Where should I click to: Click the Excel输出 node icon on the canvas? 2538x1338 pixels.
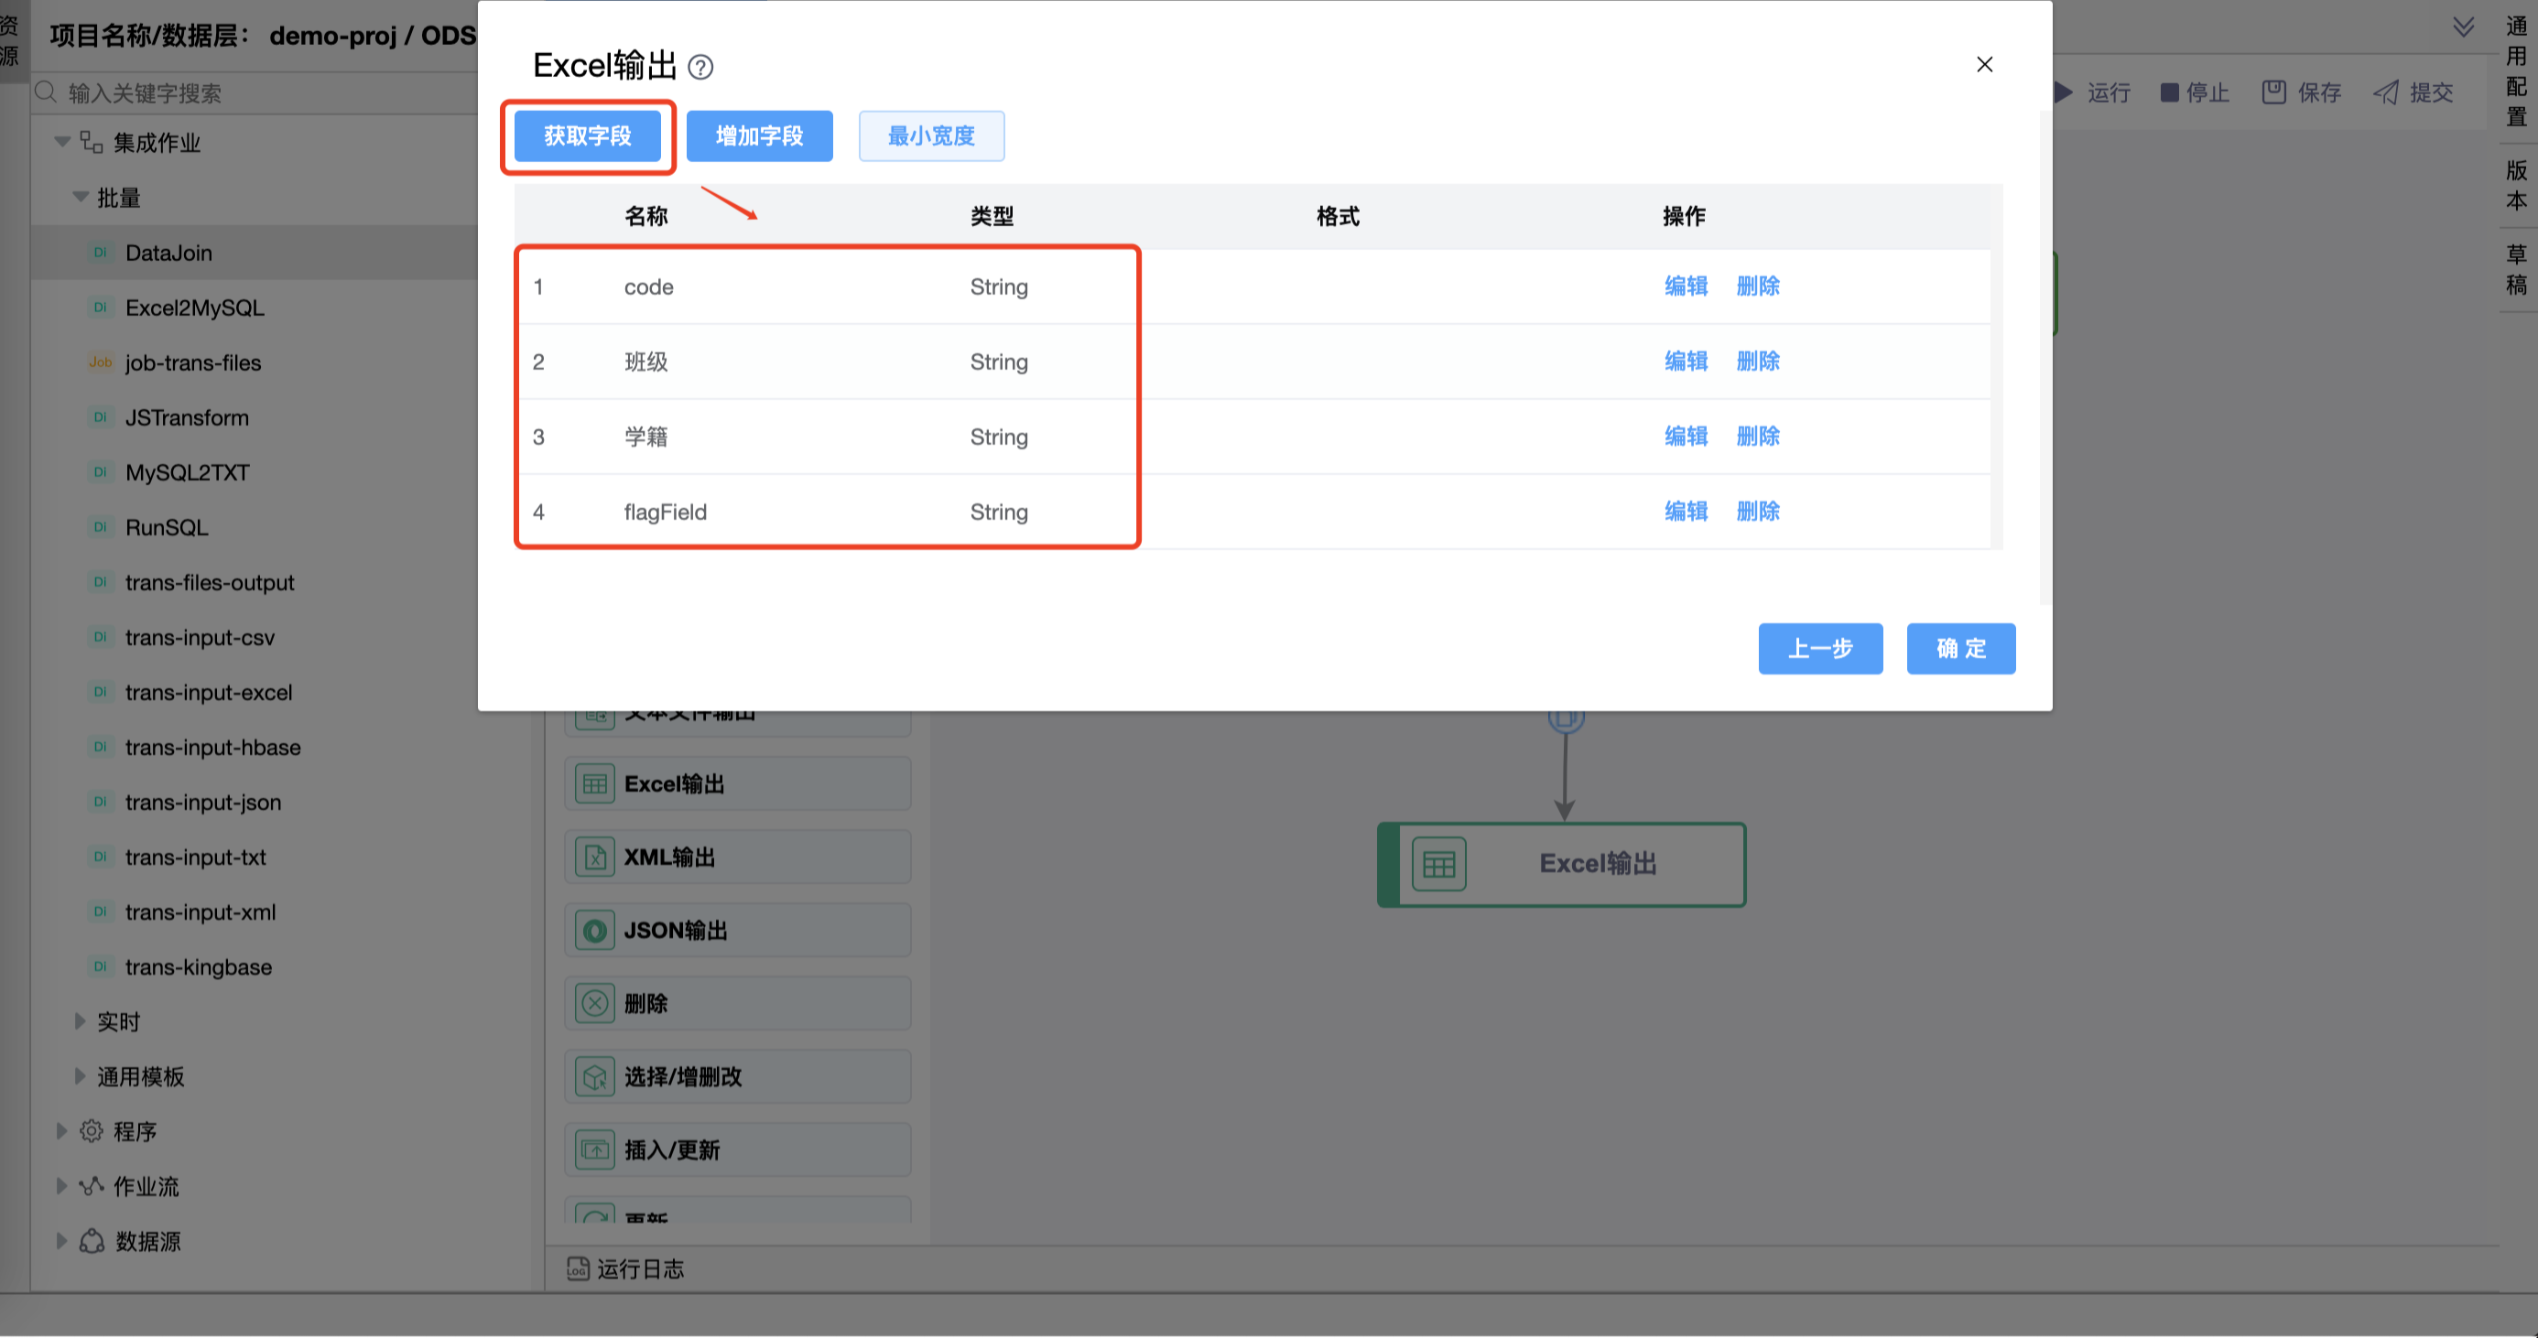(1438, 865)
